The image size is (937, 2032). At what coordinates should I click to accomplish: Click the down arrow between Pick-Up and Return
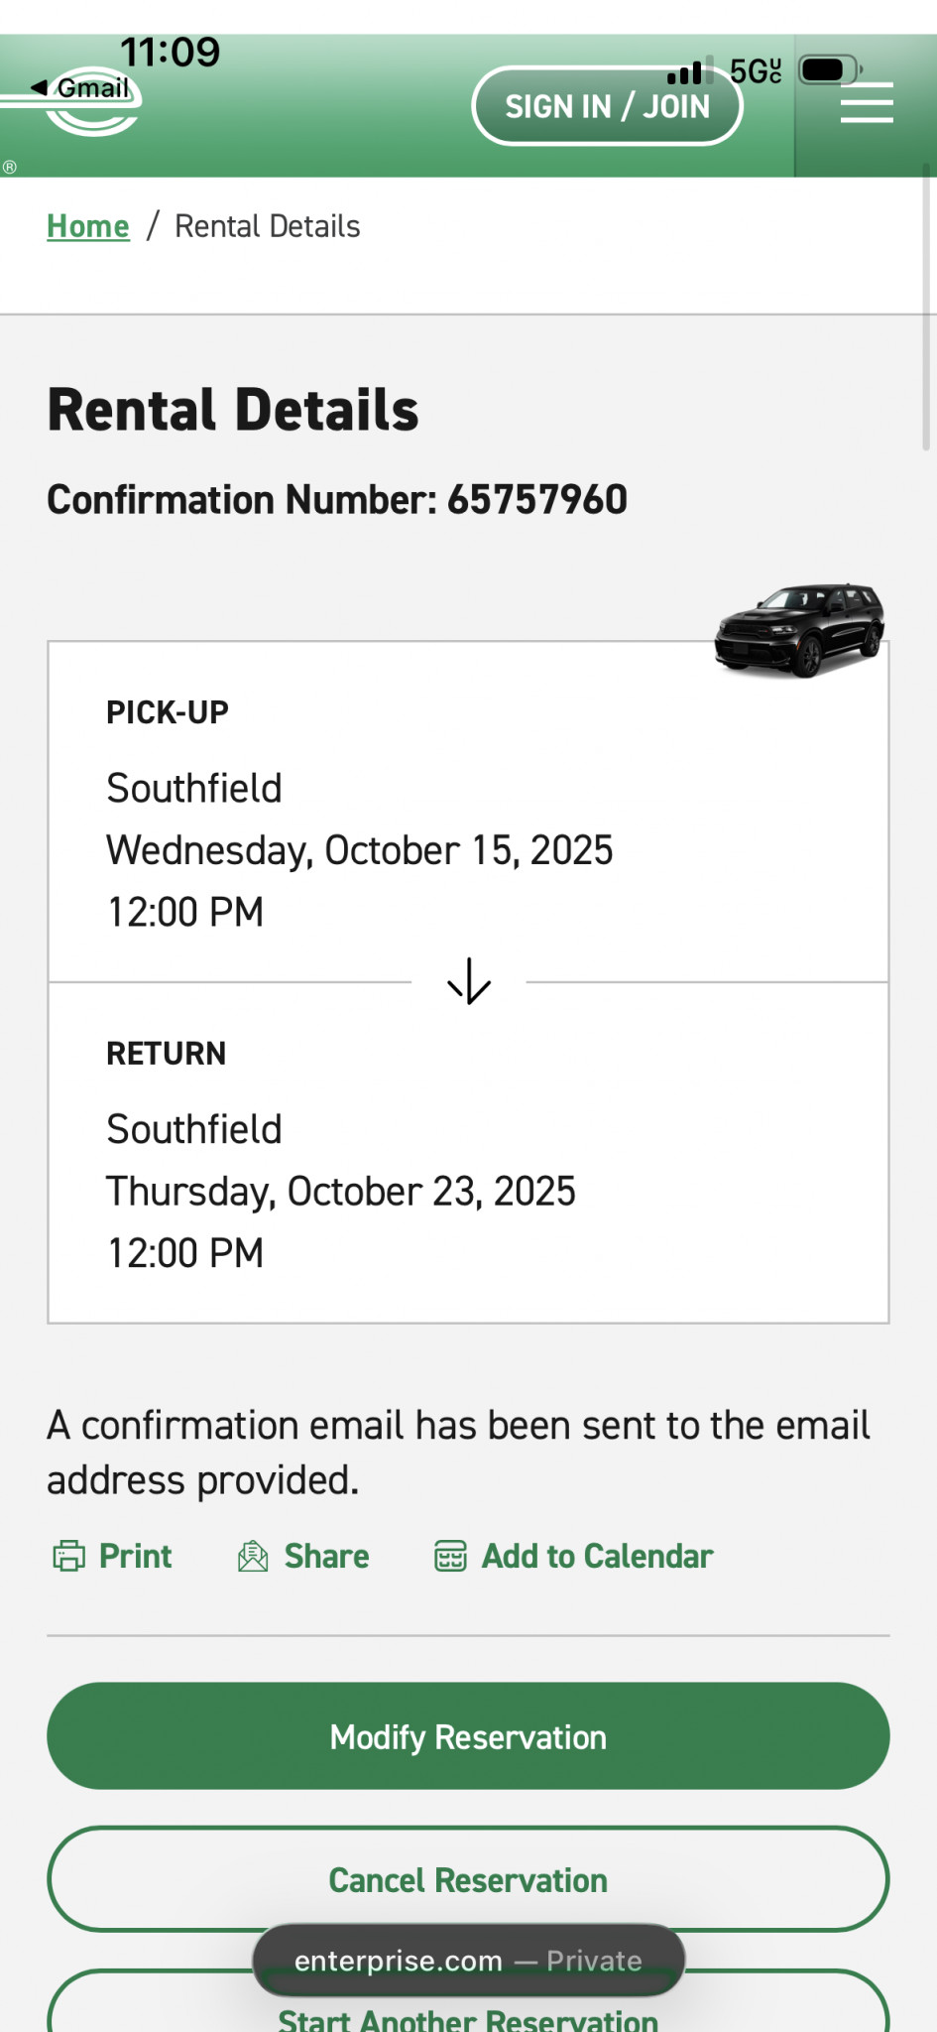469,981
